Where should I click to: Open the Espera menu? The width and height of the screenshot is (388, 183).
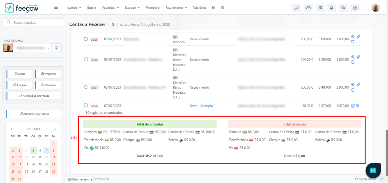pos(92,8)
